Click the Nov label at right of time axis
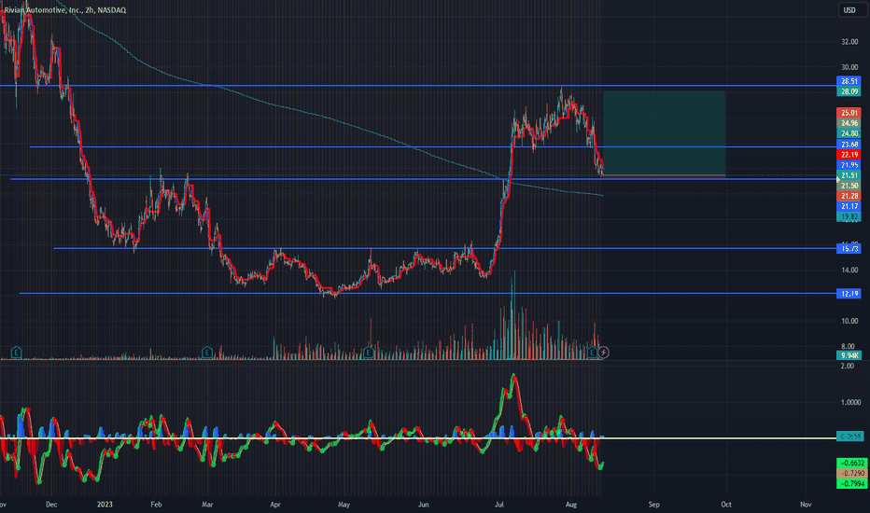Screen dimensions: 870x513 [806, 504]
